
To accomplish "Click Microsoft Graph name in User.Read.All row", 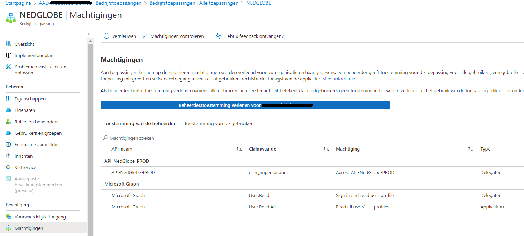I will pos(128,207).
